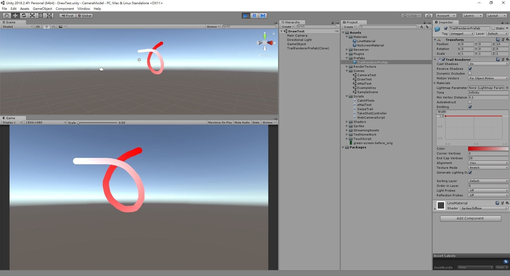The height and width of the screenshot is (276, 510).
Task: Select the Scale tool in the toolbar
Action: [32, 16]
